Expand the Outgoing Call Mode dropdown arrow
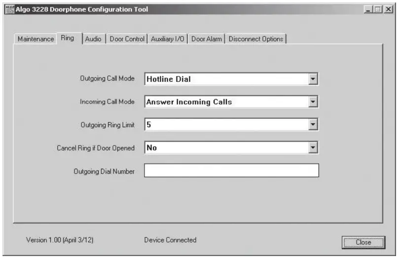The image size is (399, 258). (313, 79)
